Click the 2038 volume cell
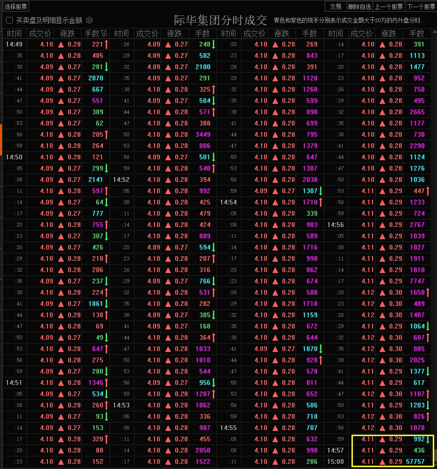Image resolution: width=437 pixels, height=469 pixels. click(310, 180)
